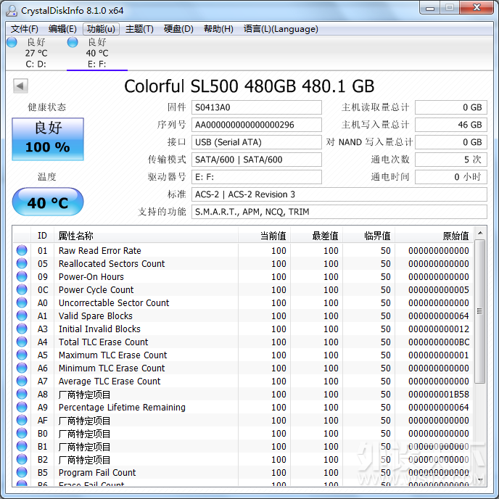Click status orb for Percentage Lifetime Remaining

tap(22, 408)
